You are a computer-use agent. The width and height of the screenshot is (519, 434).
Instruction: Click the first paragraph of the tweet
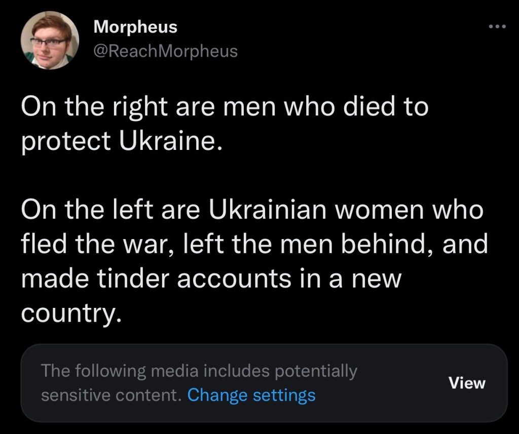coord(224,123)
